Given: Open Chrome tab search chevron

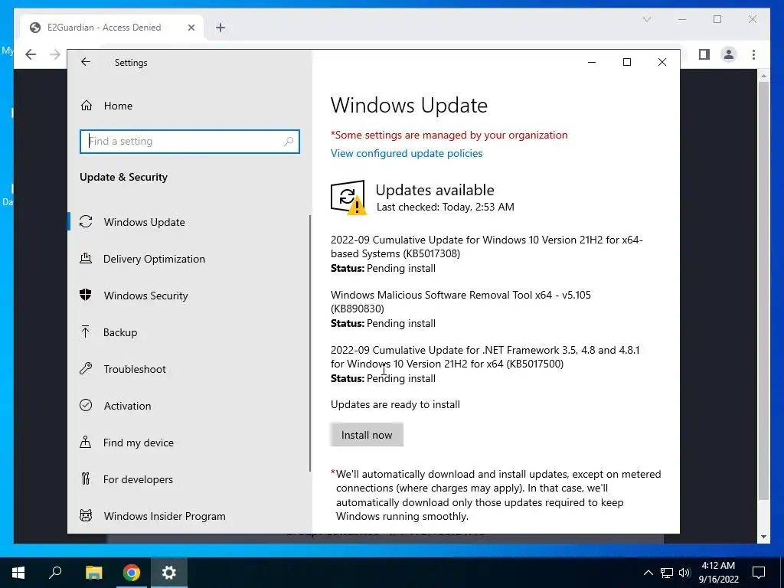Looking at the screenshot, I should pos(646,19).
